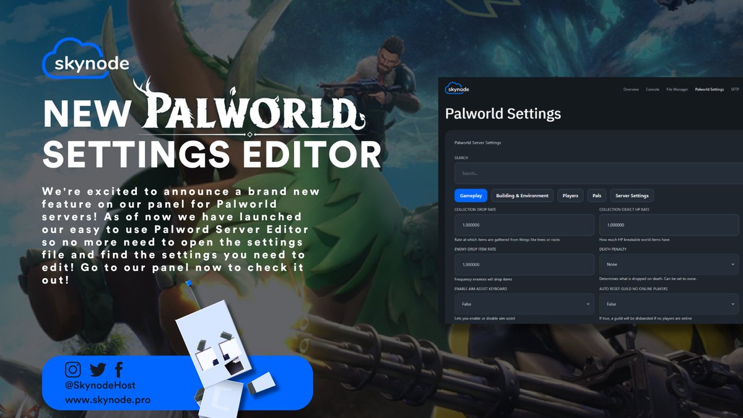
Task: Open Auto Reset Guild No Online Players dropdown
Action: (669, 304)
